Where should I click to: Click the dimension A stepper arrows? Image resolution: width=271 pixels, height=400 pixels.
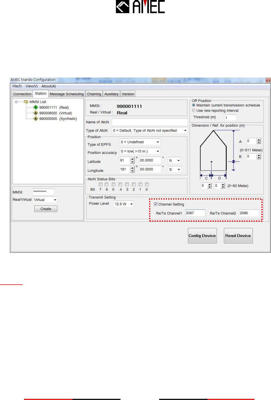[x=259, y=141]
